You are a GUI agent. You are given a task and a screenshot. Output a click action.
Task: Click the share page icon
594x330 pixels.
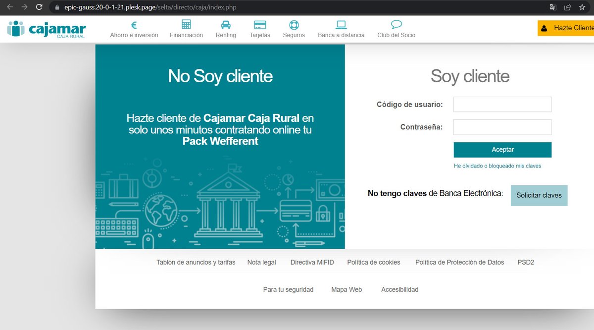[x=568, y=7]
